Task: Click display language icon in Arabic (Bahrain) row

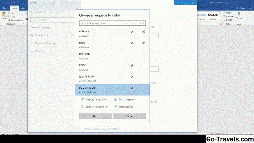Action: pos(132,88)
